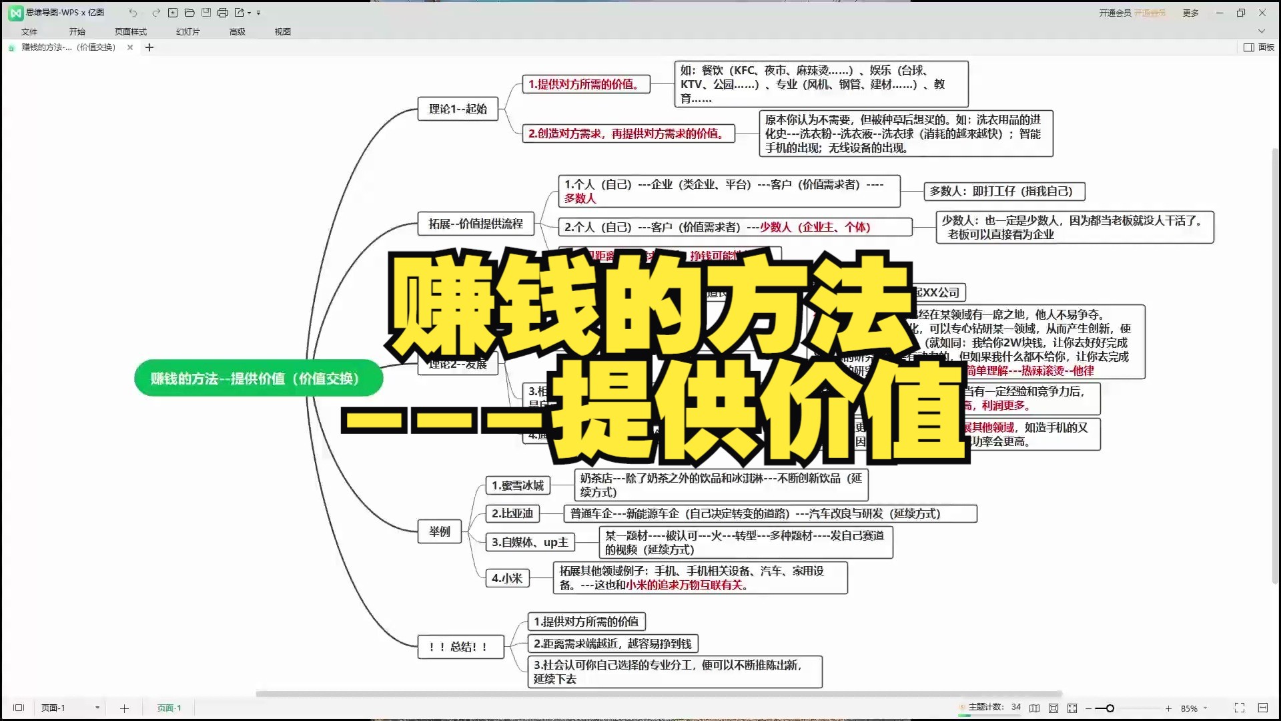Switch to the 开始 ribbon tab

(x=77, y=31)
